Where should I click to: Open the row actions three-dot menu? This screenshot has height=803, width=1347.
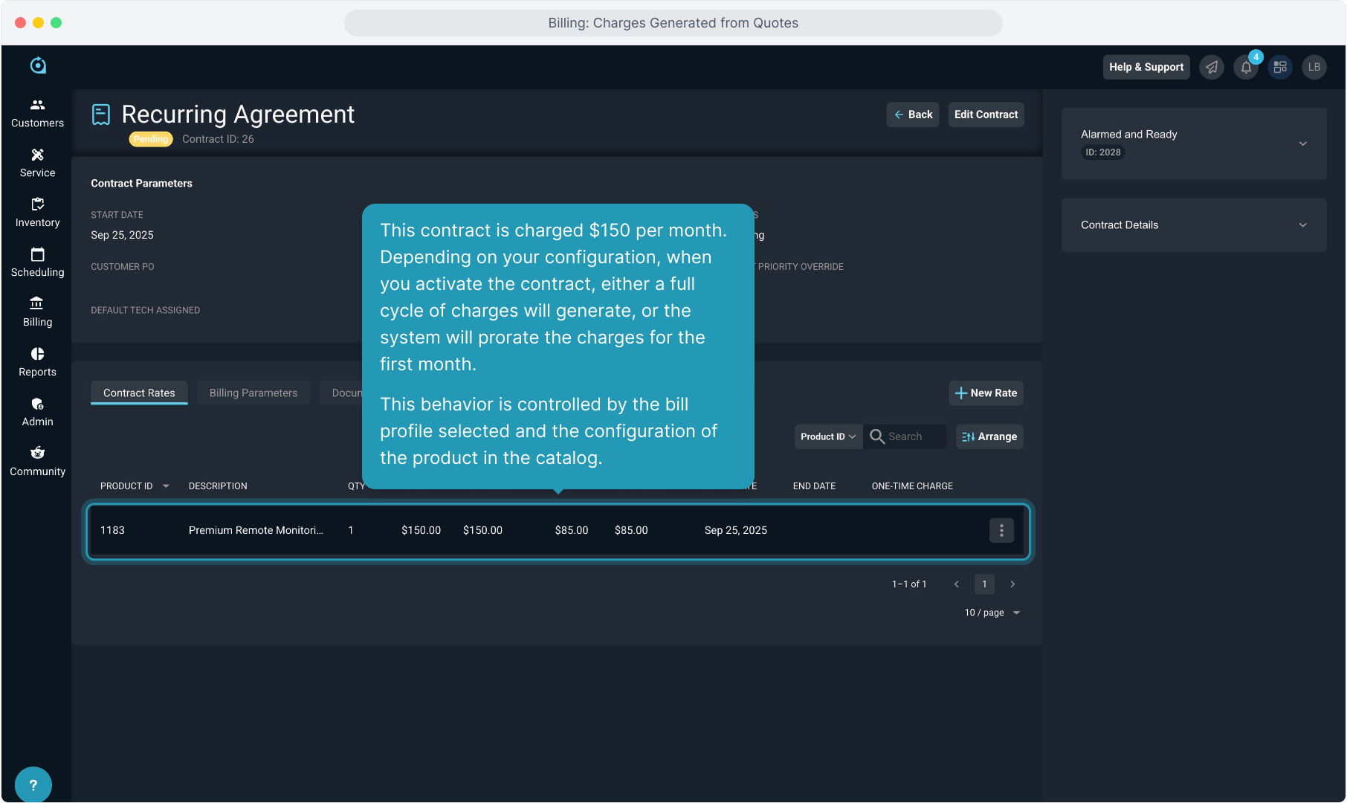[1001, 530]
